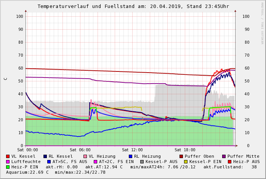The image size is (266, 179).
Task: Click the gray Kessel-P AUS swatch
Action: (141, 162)
